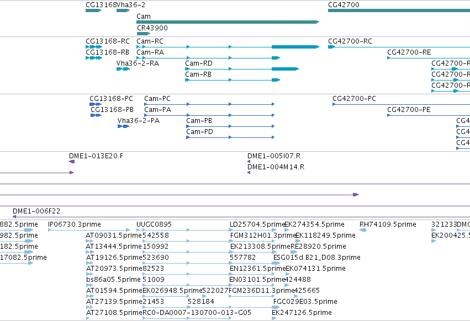Click the ESG015d.B21_D08.3prime EST label
Viewport: 470px width, 321px height.
click(317, 258)
